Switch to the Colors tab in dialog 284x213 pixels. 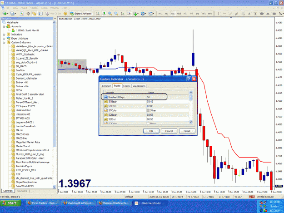126,86
